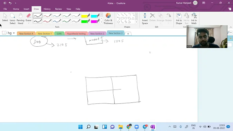Screen dimensions: 233x131
Task: Convert Ink to Text
Action: (x=186, y=18)
